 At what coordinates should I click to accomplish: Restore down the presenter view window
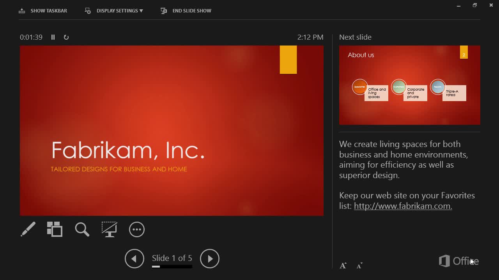tap(474, 5)
